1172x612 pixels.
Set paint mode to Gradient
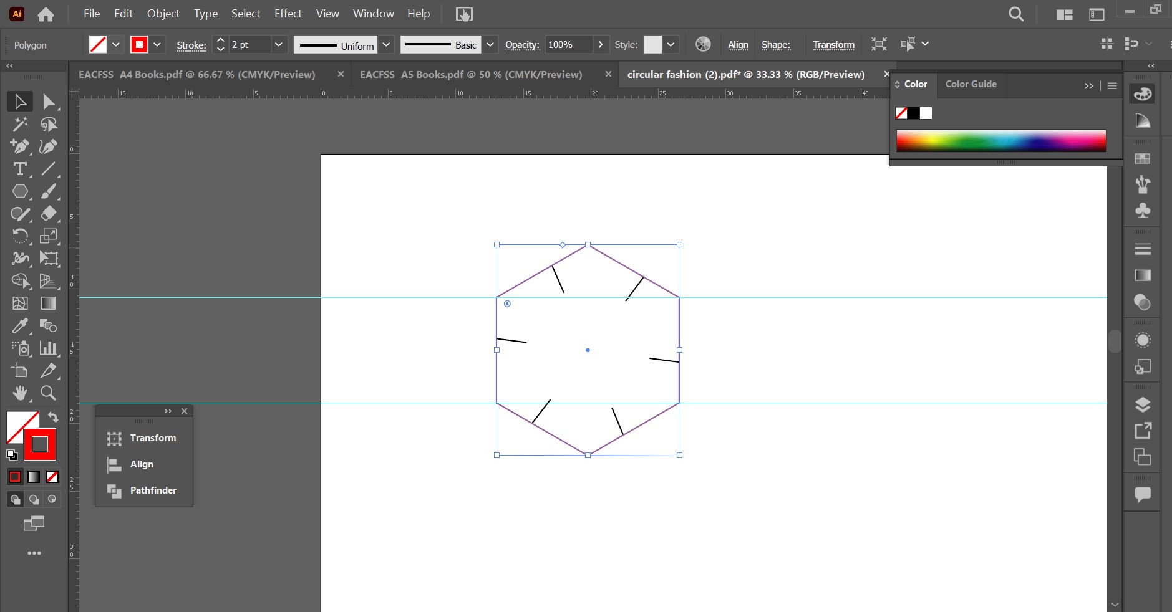(34, 477)
